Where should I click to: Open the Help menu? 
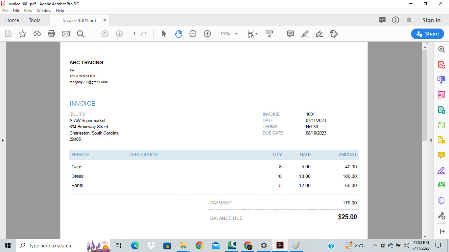coord(60,11)
